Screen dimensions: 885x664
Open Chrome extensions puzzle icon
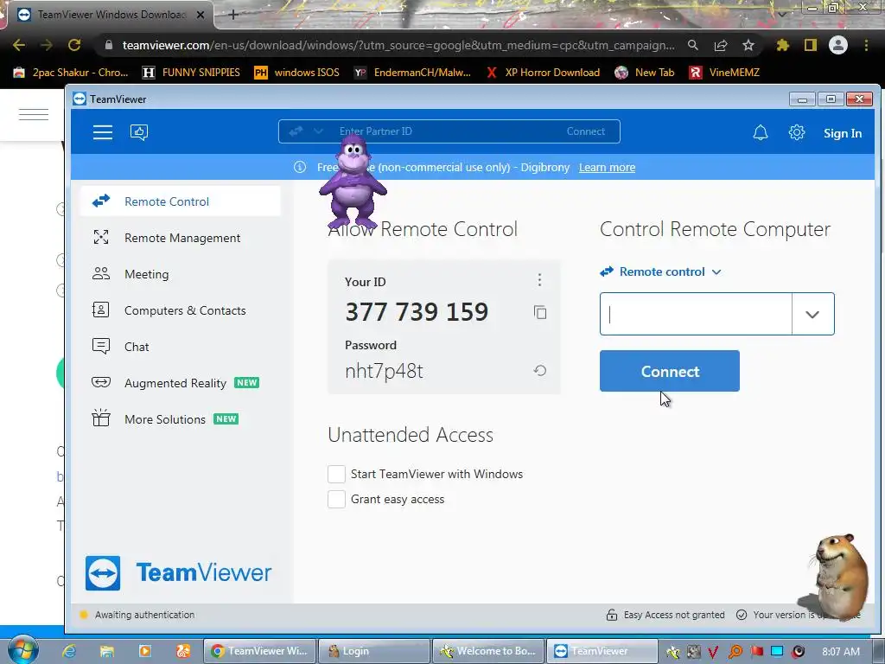click(782, 45)
